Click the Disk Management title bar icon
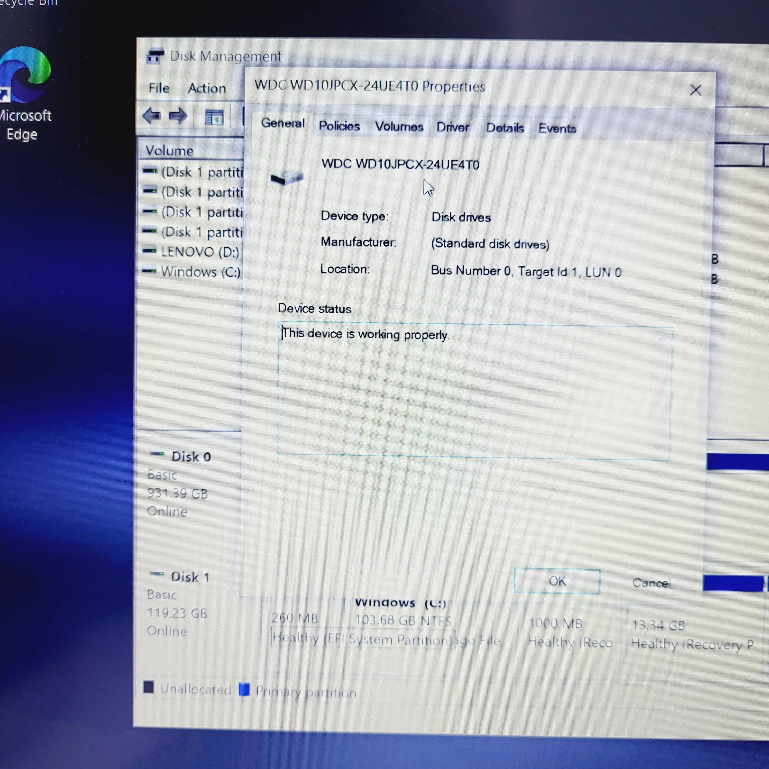The height and width of the screenshot is (769, 769). click(x=155, y=56)
